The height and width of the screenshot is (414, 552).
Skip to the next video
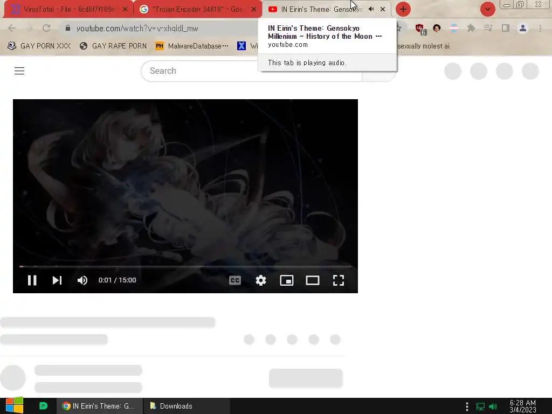pos(57,280)
